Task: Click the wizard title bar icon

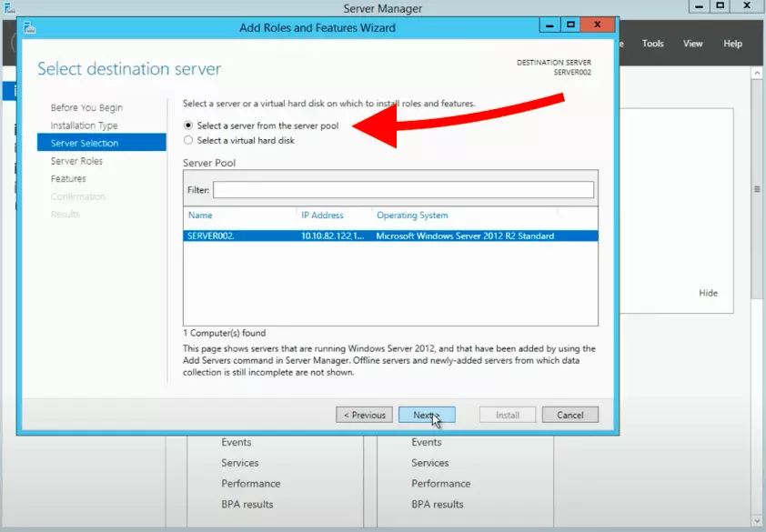Action: tap(29, 28)
